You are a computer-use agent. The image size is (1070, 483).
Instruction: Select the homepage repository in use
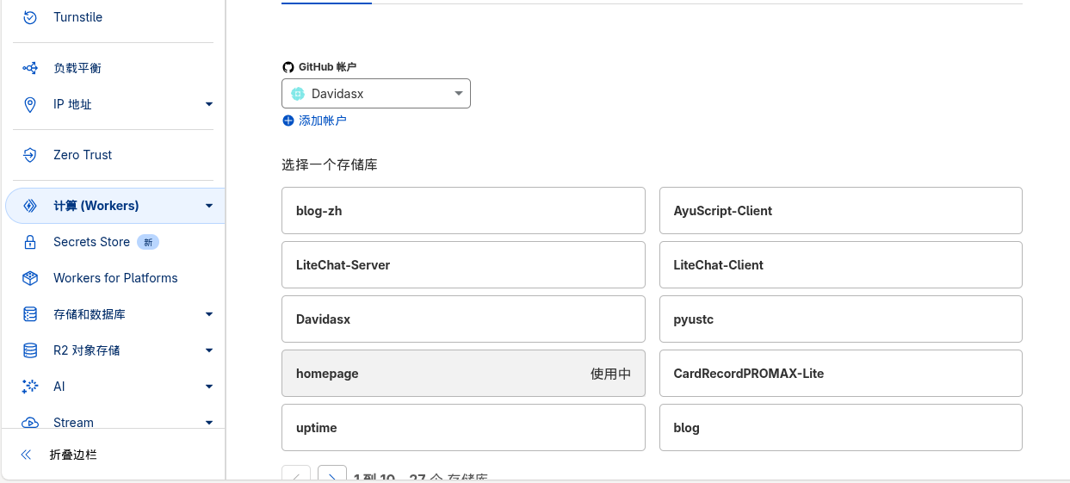tap(463, 374)
